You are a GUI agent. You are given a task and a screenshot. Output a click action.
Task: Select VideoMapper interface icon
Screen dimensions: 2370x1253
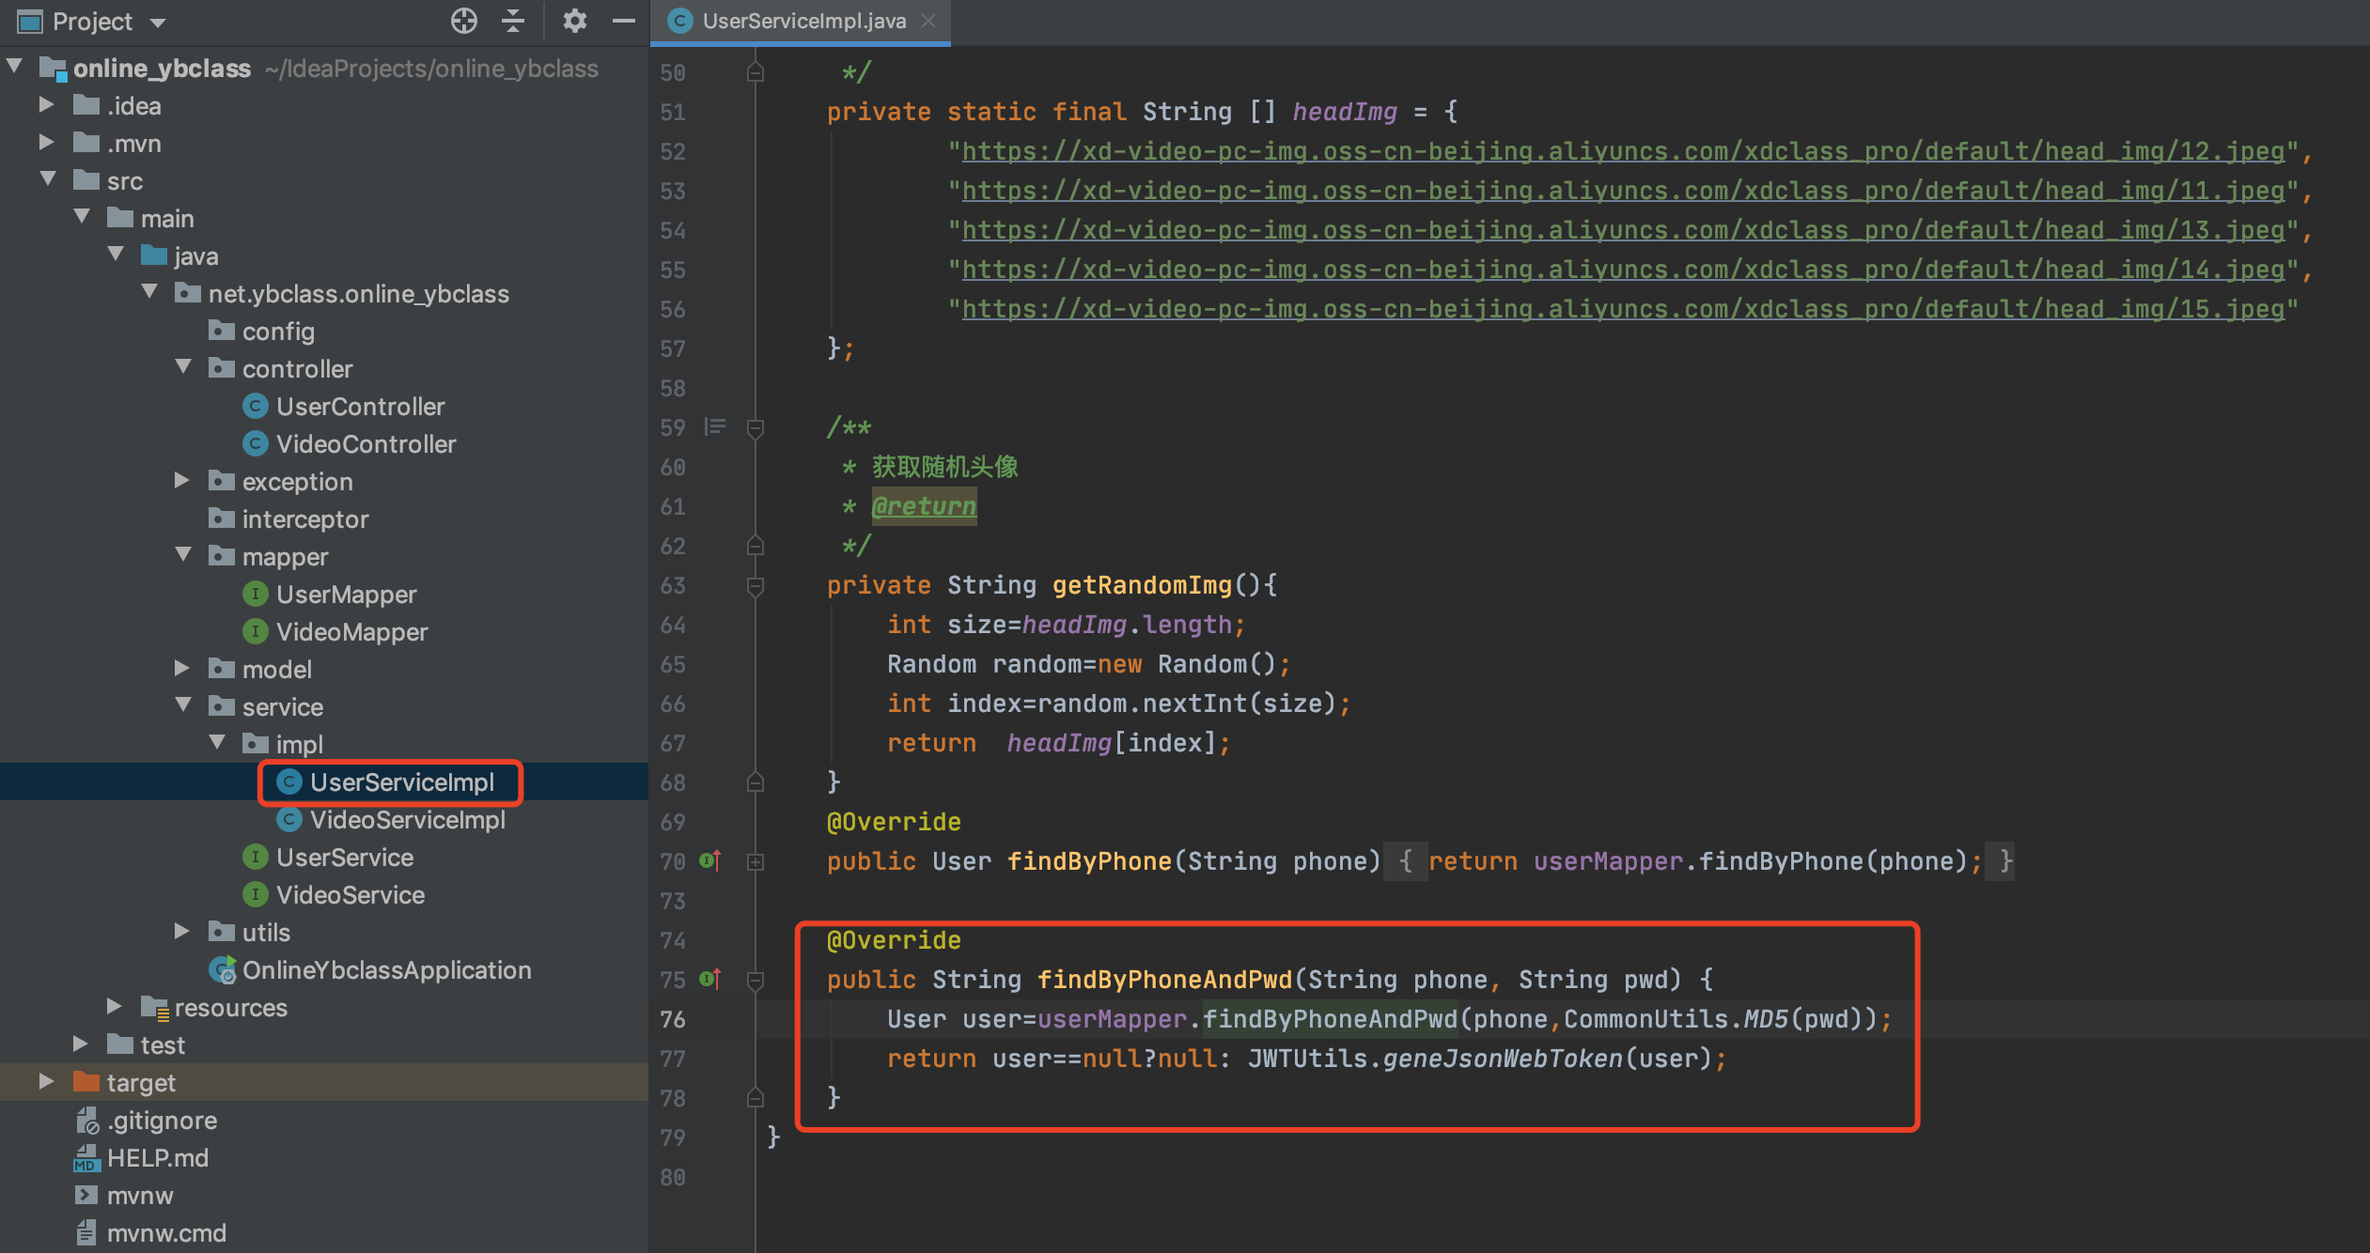(255, 631)
